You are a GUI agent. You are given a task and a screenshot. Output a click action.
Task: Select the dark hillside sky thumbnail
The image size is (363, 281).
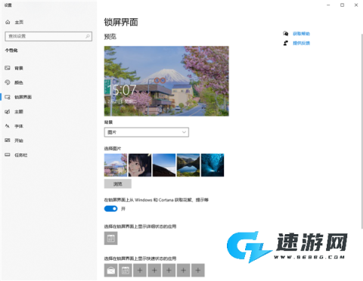164,165
